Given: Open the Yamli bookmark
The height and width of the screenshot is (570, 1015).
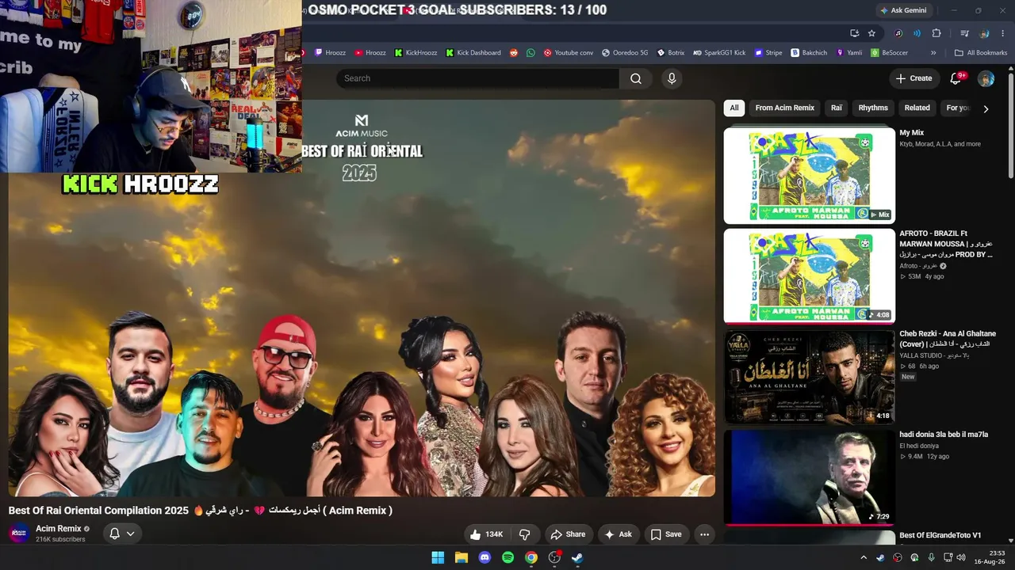Looking at the screenshot, I should point(848,53).
